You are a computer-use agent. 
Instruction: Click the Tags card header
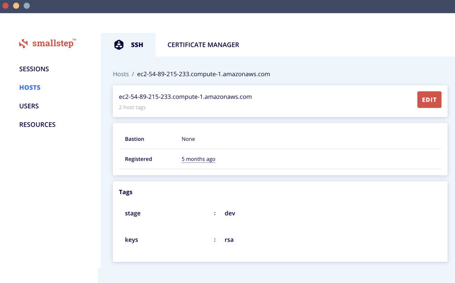coord(126,192)
